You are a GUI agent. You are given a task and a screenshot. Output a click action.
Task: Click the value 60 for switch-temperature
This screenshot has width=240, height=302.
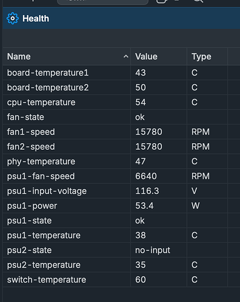(x=140, y=280)
